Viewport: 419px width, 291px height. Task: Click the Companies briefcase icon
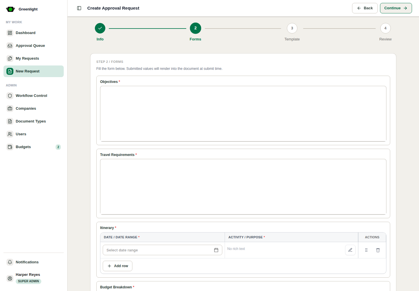click(x=10, y=109)
